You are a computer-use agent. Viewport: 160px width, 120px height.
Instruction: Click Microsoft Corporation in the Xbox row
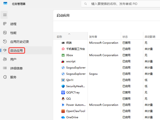point(104,55)
